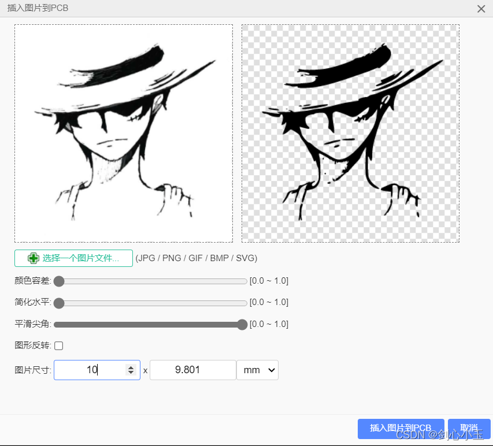Screen dimensions: 493x446
Task: Click 插入图片到PCB confirm button
Action: click(x=401, y=429)
